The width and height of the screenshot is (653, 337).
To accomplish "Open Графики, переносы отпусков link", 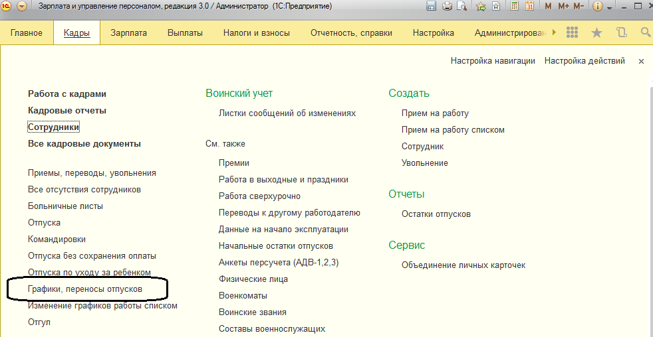I will pos(85,289).
